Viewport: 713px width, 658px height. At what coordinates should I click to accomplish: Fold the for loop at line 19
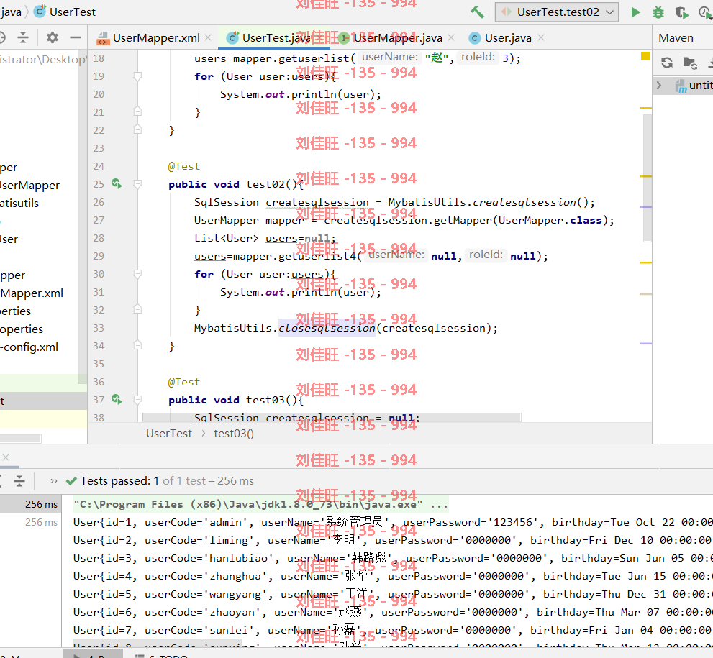click(x=137, y=76)
